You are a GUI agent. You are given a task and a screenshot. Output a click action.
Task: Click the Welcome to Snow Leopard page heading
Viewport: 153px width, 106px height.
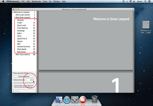111,19
